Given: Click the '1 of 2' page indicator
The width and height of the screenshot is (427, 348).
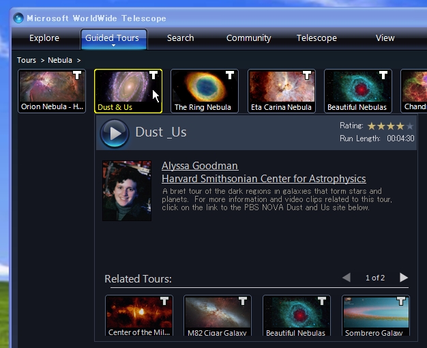Looking at the screenshot, I should pos(375,278).
